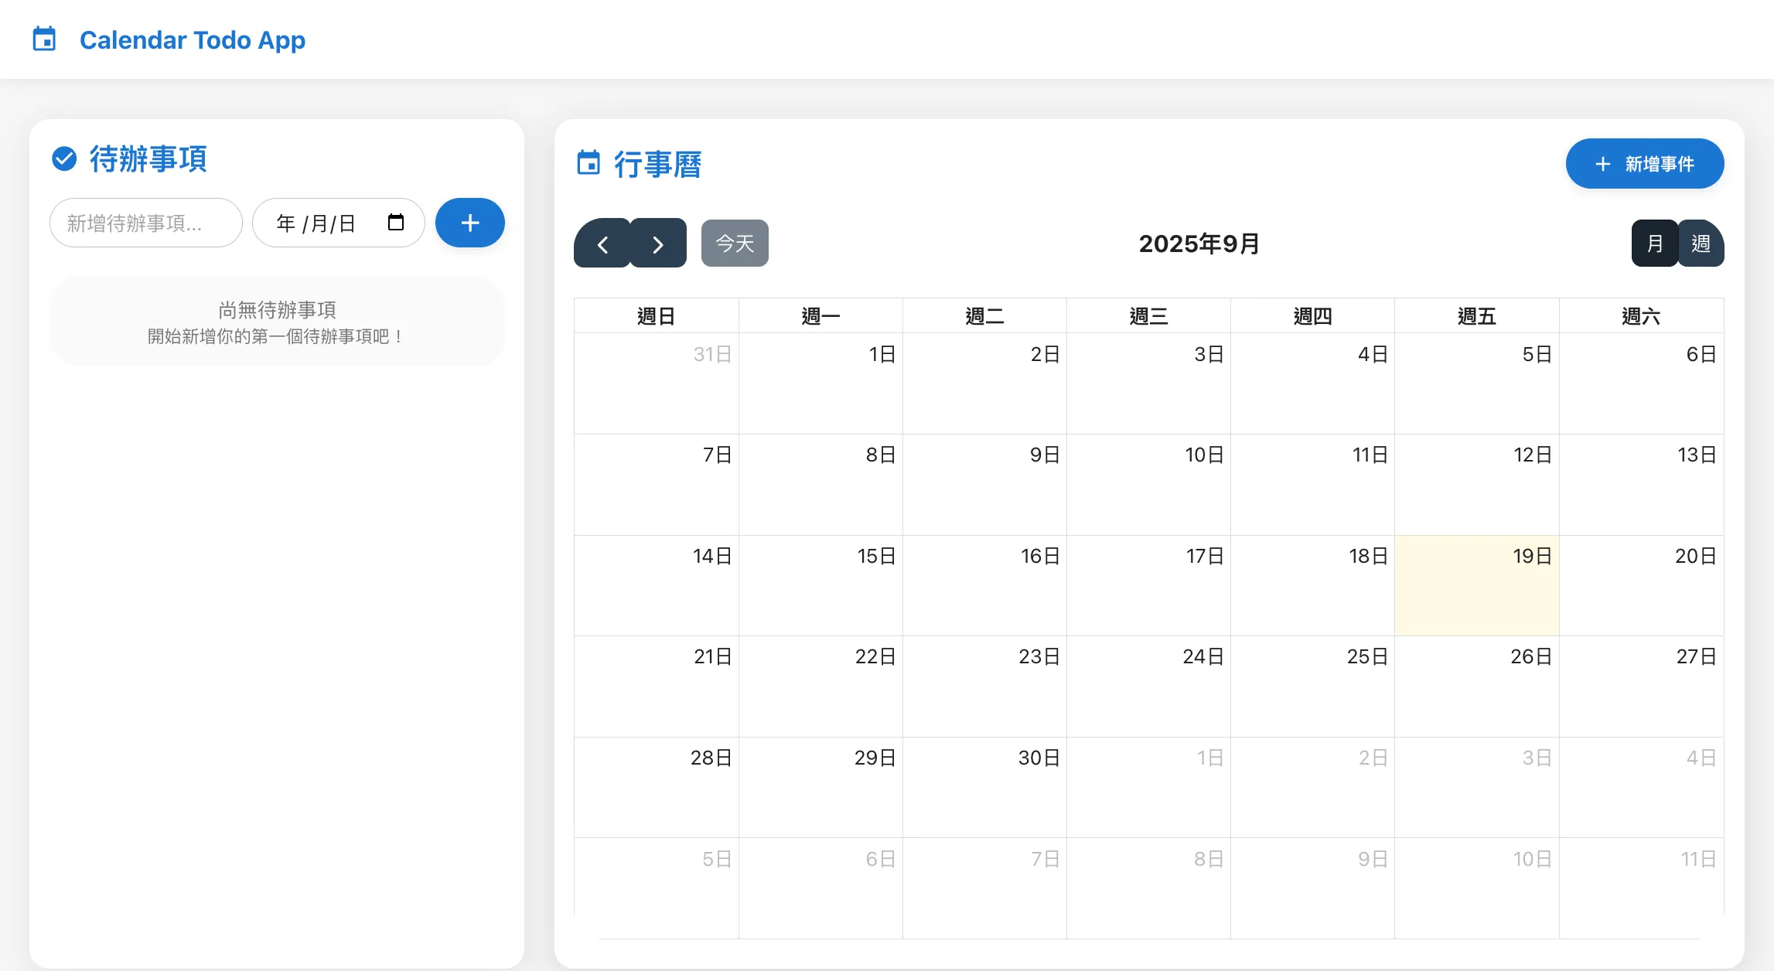The width and height of the screenshot is (1774, 971).
Task: Click the right arrow to view next month
Action: [x=658, y=244]
